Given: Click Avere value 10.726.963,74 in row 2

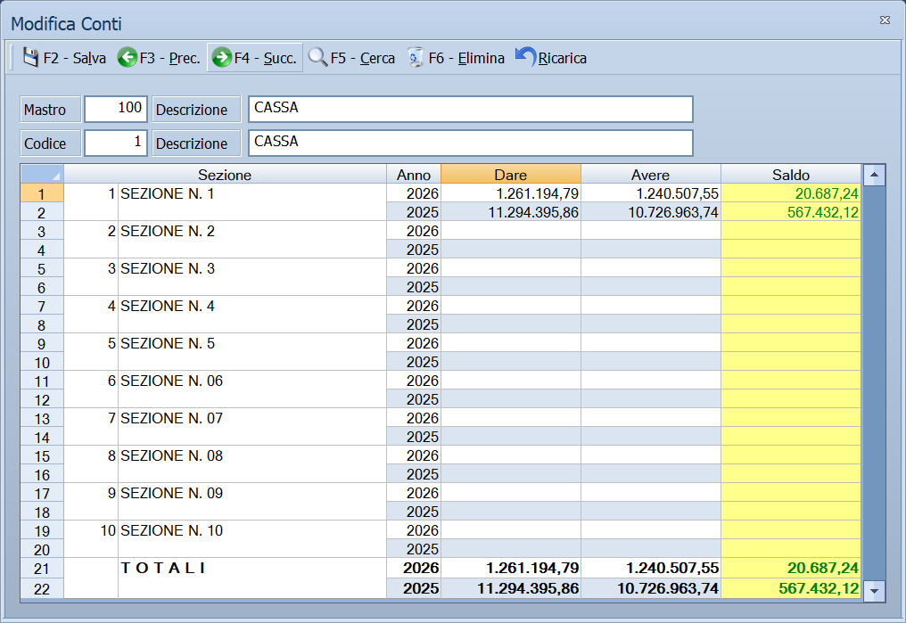Looking at the screenshot, I should [651, 212].
